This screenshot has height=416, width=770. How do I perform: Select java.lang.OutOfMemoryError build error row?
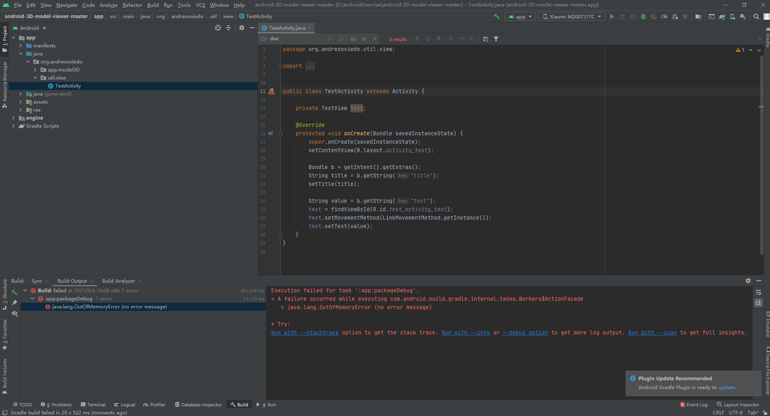(x=143, y=306)
